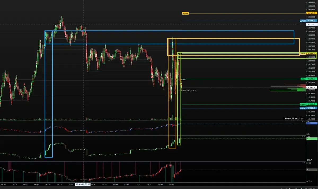Click the up arrow beside the 87k pane
The width and height of the screenshot is (318, 189).
pyautogui.click(x=305, y=122)
